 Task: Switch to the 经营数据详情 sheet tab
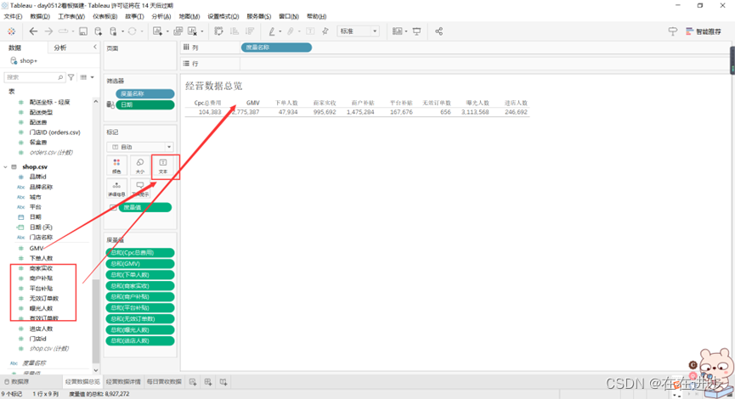tap(123, 382)
